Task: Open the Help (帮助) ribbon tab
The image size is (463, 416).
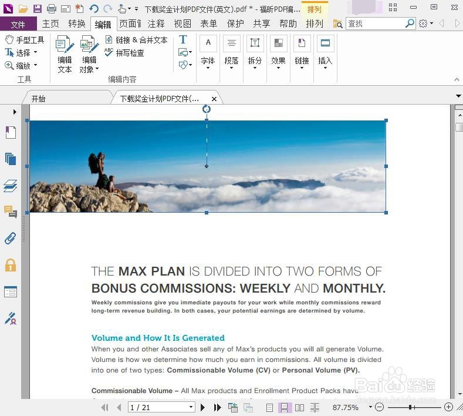Action: click(288, 24)
